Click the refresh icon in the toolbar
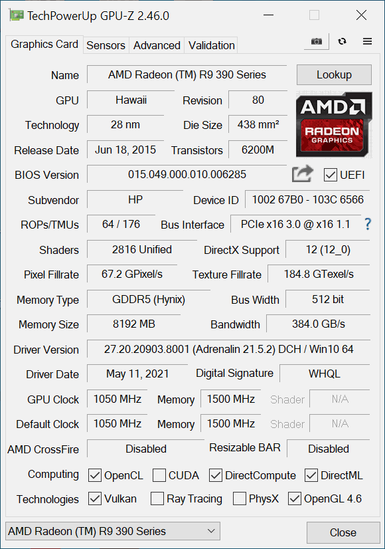 (x=343, y=42)
